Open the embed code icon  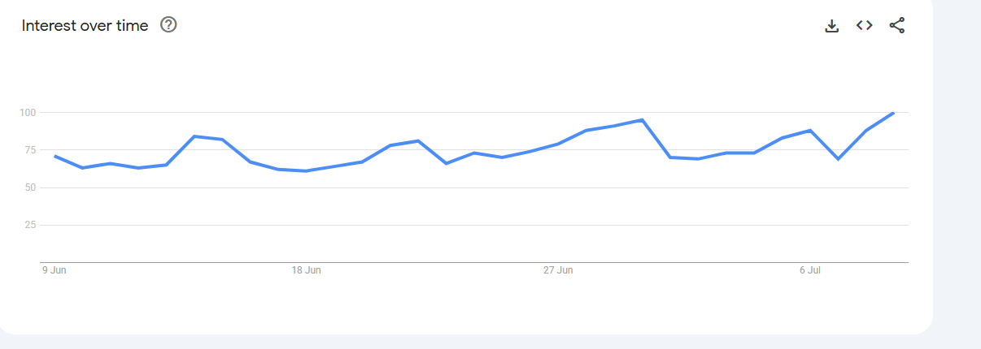(864, 26)
